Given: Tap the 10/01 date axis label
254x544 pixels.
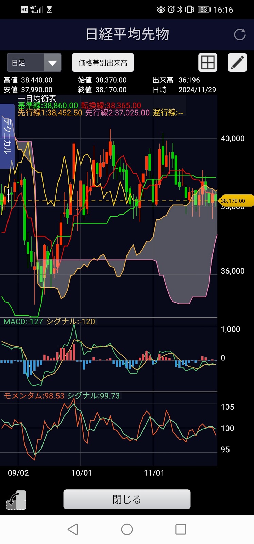Looking at the screenshot, I should pos(81,473).
